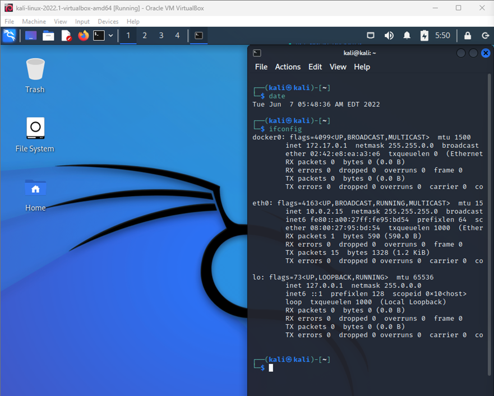
Task: Close the terminal with the blue X button
Action: (486, 53)
